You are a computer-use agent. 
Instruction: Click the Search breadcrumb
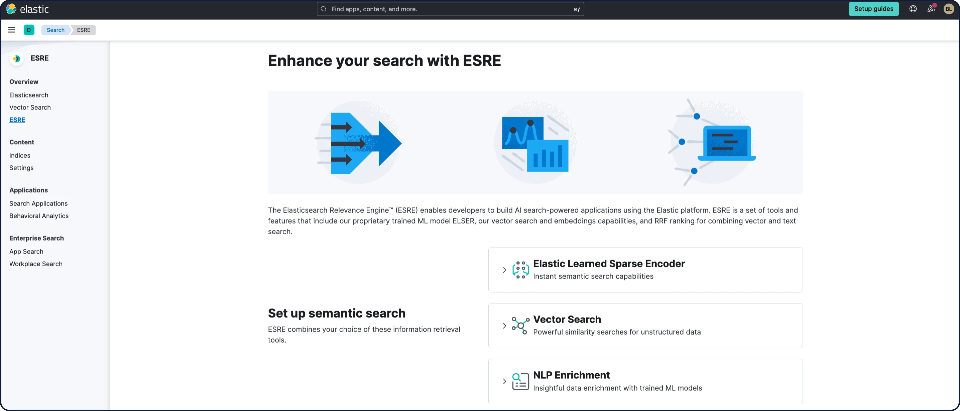[55, 30]
